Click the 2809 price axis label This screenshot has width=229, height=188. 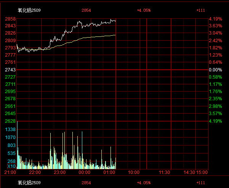tap(10, 41)
